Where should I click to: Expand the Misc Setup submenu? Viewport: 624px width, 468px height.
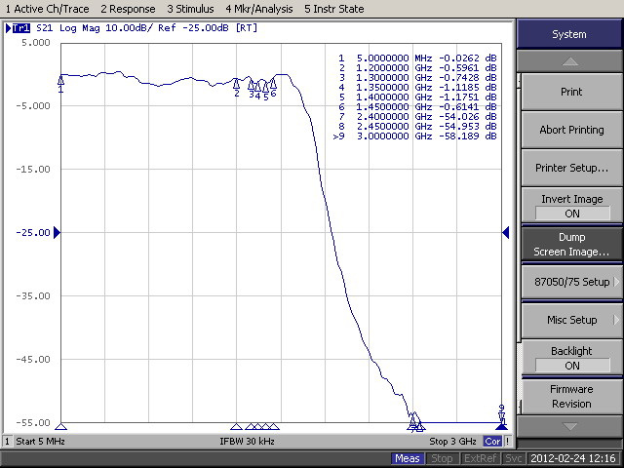(571, 320)
